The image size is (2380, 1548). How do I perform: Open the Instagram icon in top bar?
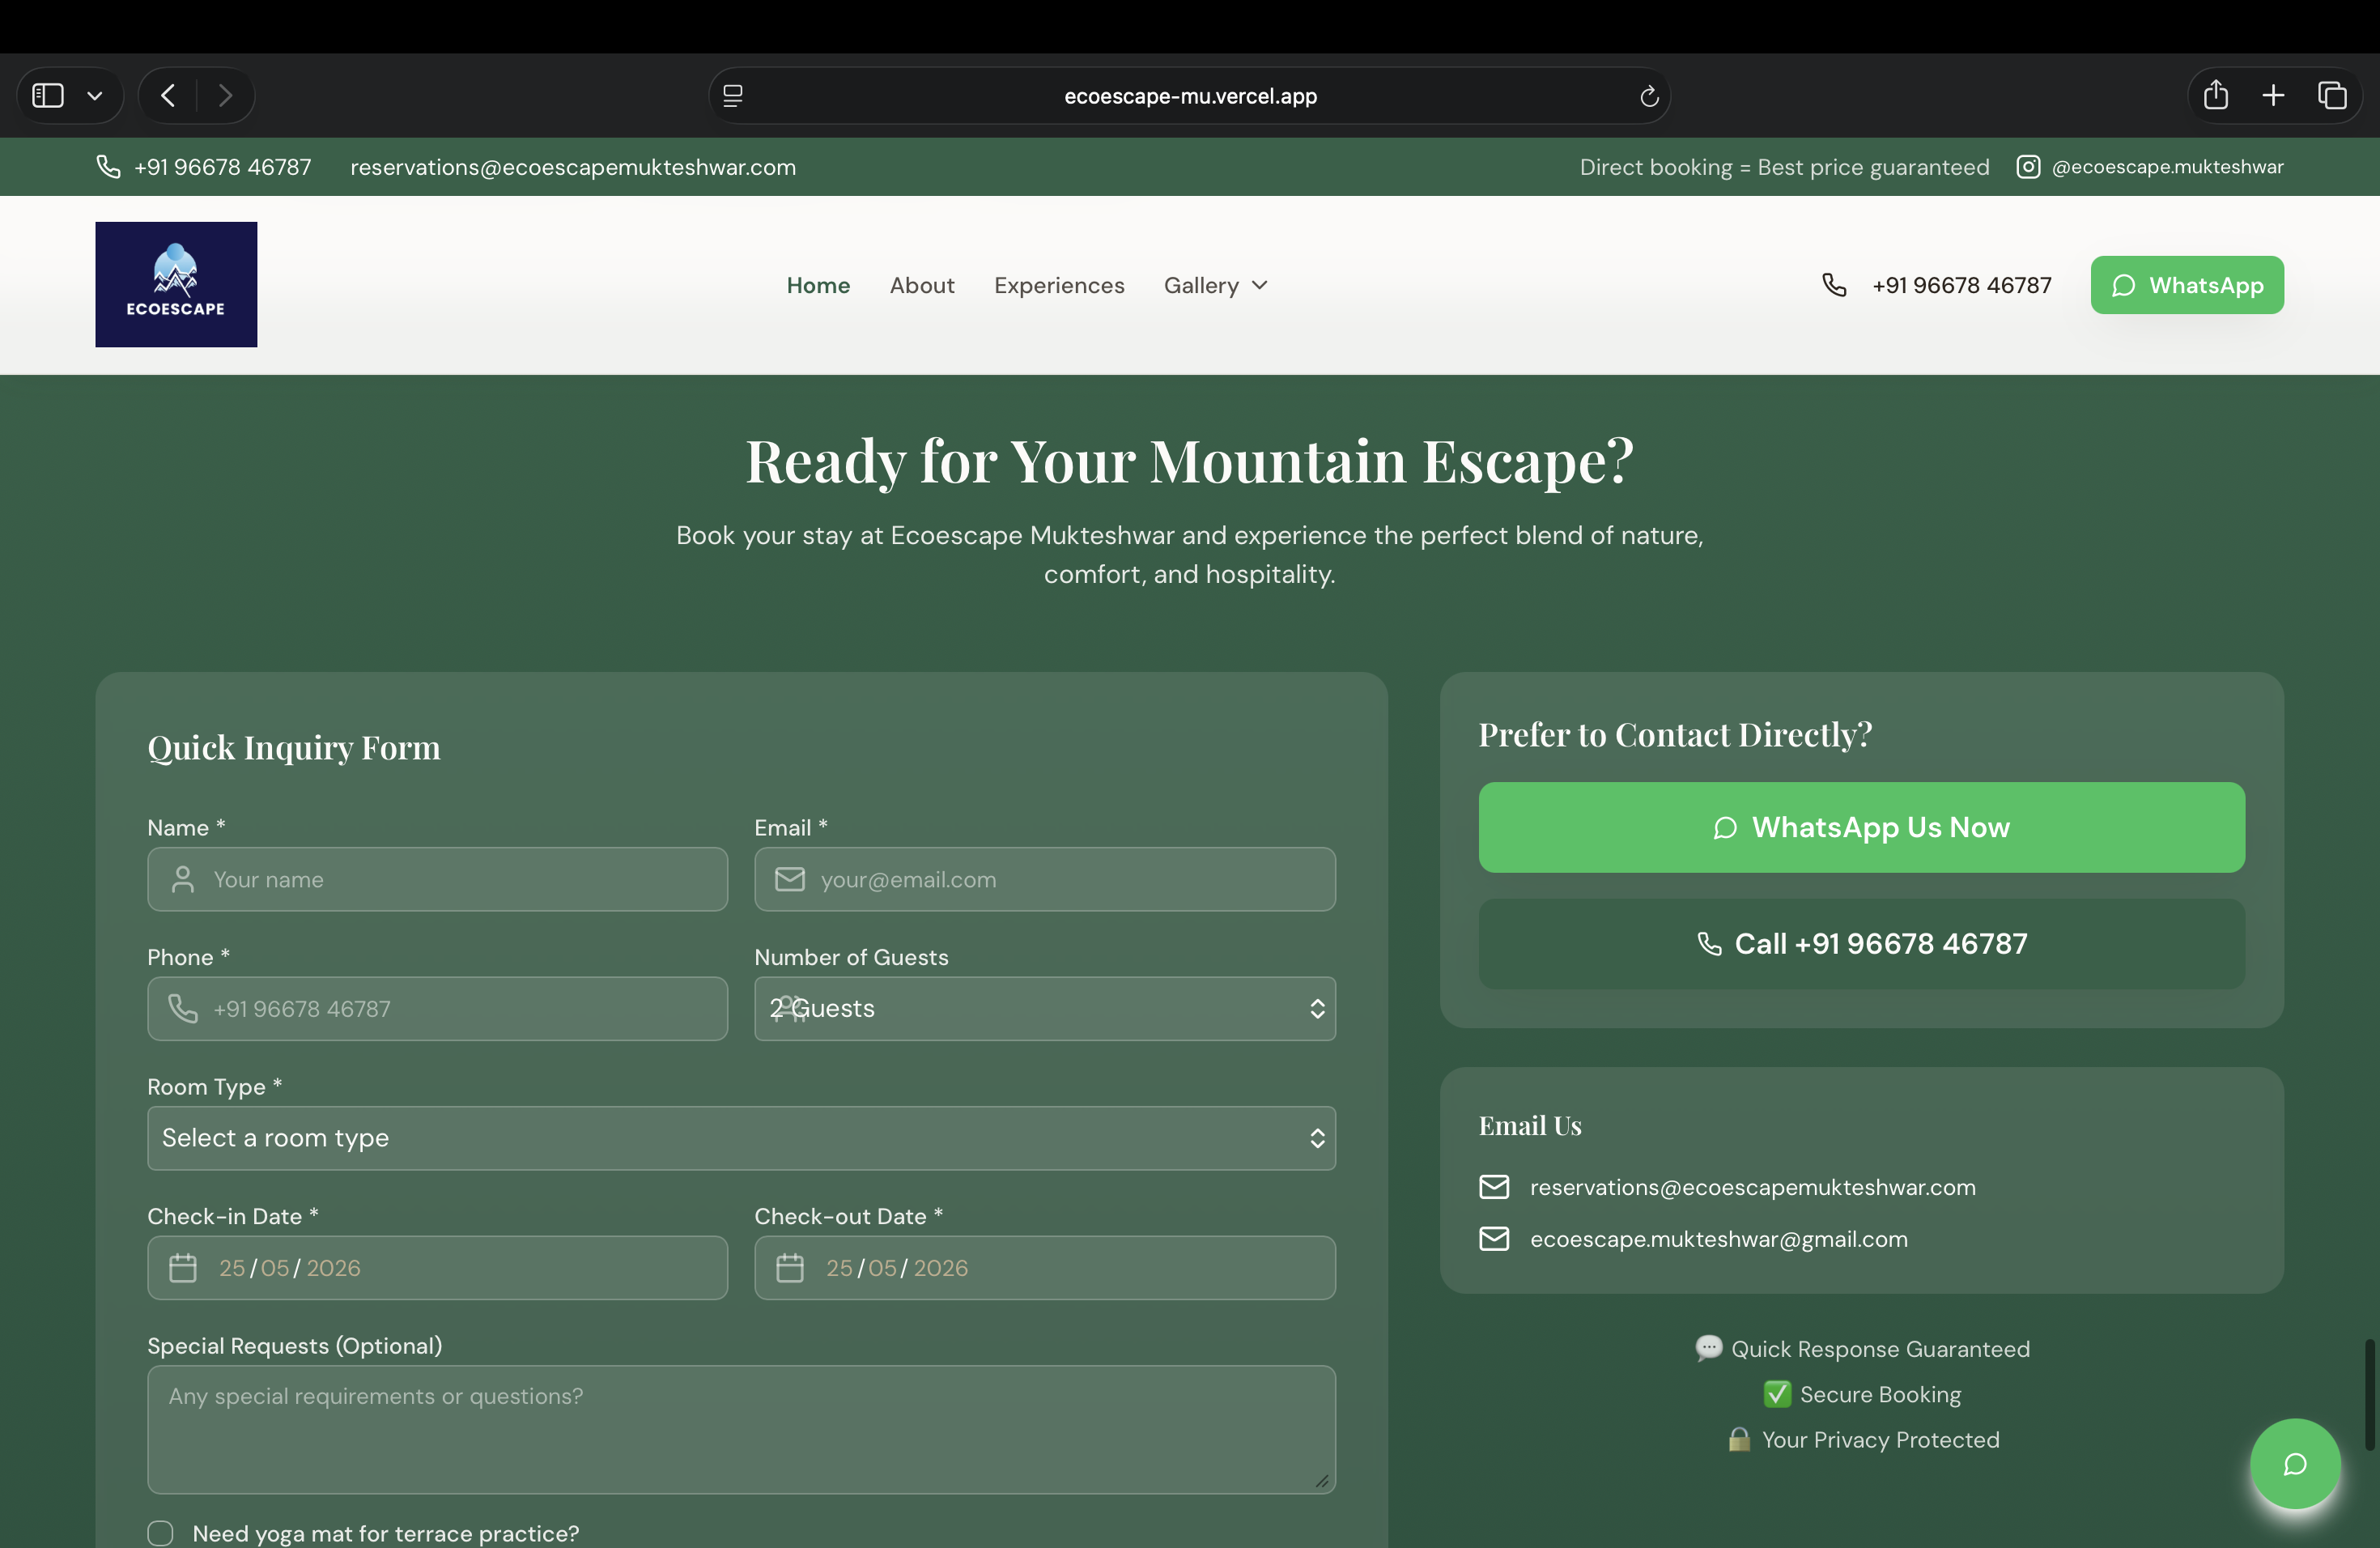click(x=2028, y=166)
